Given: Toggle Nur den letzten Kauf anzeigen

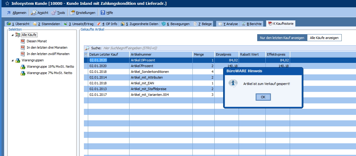Looking at the screenshot, I should pyautogui.click(x=282, y=38).
